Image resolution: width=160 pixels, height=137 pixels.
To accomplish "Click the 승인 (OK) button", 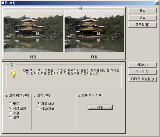I will 142,11.
